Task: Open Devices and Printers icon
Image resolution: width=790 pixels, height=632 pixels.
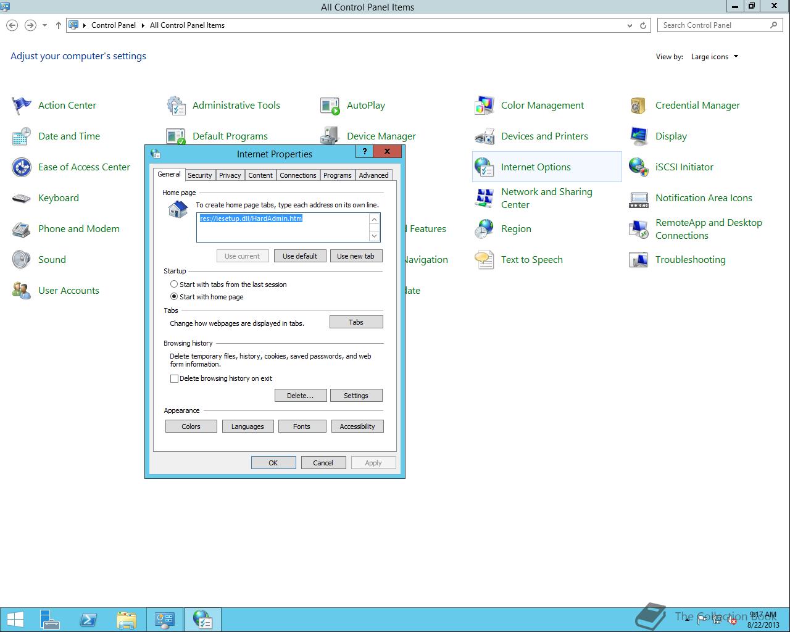Action: tap(484, 136)
